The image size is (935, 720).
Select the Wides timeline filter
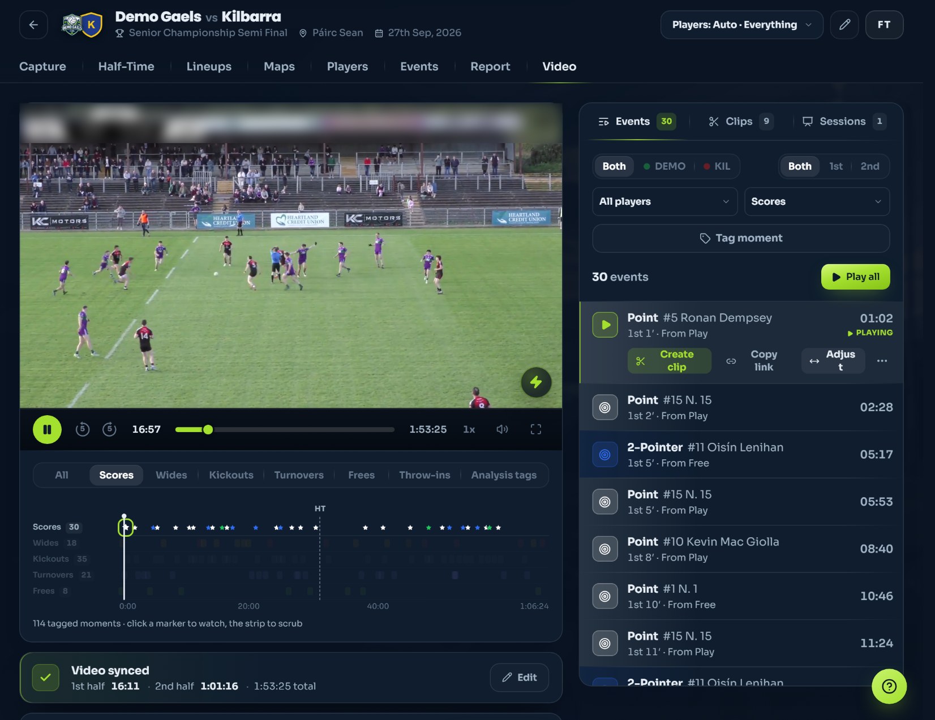(x=171, y=475)
